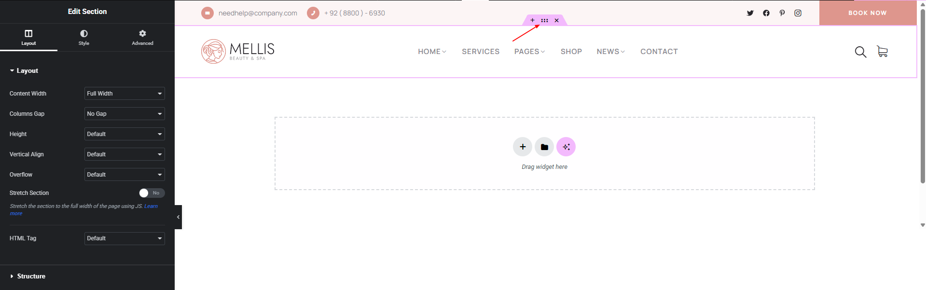Open the Height dropdown
This screenshot has width=926, height=290.
[124, 134]
